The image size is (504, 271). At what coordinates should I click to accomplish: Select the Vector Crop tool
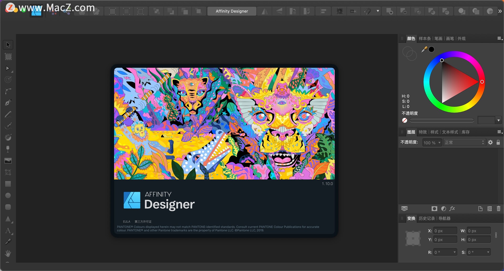(8, 172)
